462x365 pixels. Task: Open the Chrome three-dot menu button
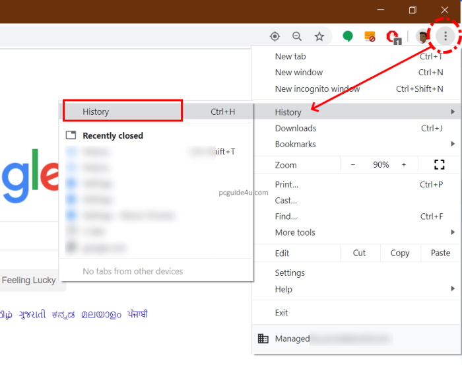[x=445, y=36]
